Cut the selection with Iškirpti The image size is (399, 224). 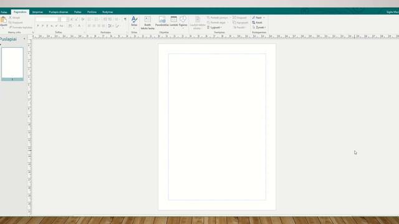(14, 18)
